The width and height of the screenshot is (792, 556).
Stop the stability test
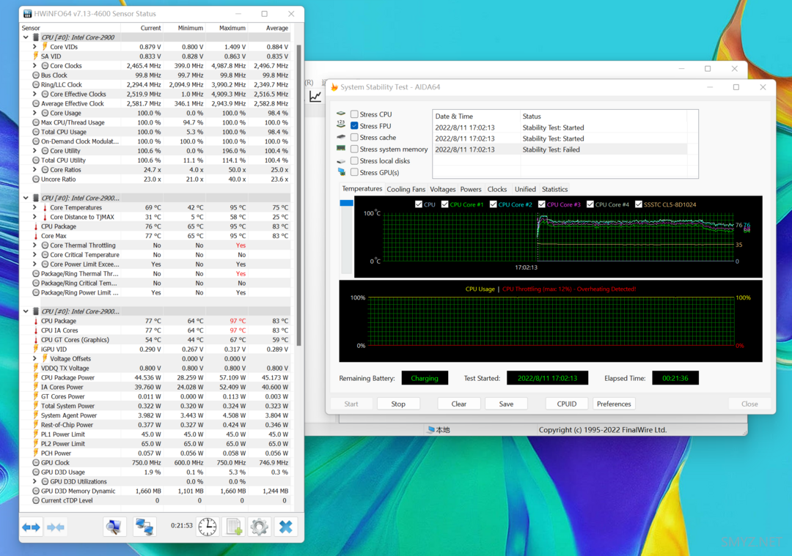398,404
